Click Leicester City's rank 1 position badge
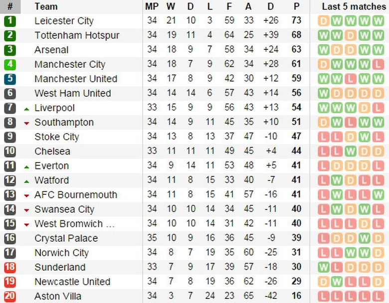The image size is (389, 303). coord(10,21)
